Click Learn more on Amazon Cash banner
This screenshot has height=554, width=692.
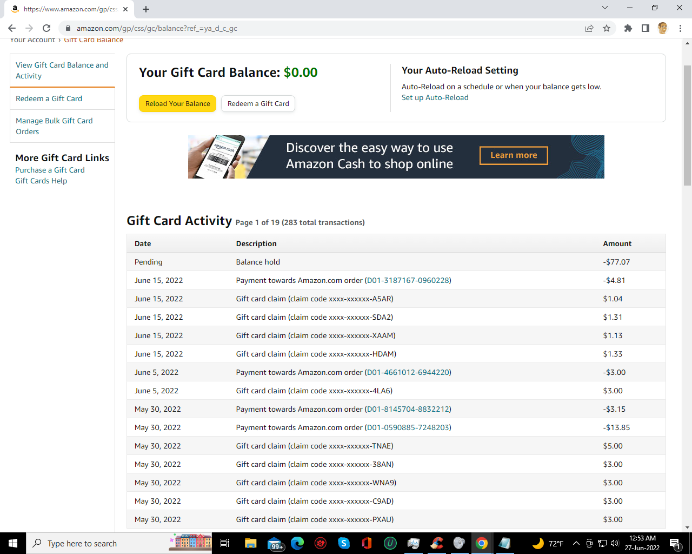pos(514,155)
